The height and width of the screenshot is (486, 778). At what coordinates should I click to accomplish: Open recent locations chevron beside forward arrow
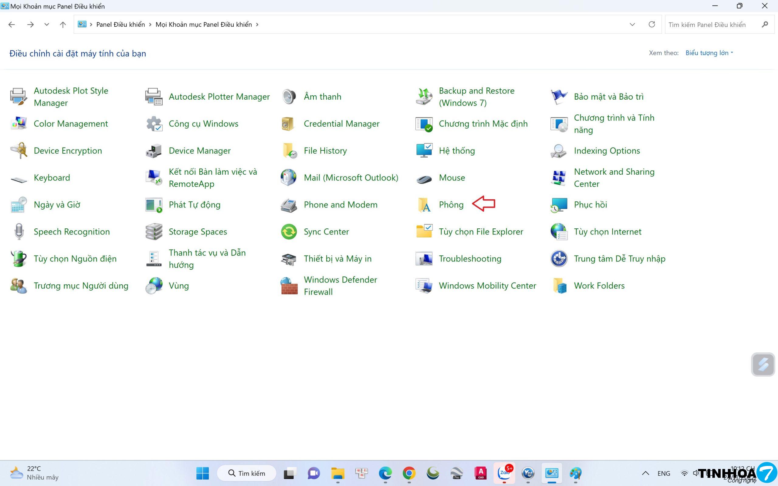(x=46, y=24)
